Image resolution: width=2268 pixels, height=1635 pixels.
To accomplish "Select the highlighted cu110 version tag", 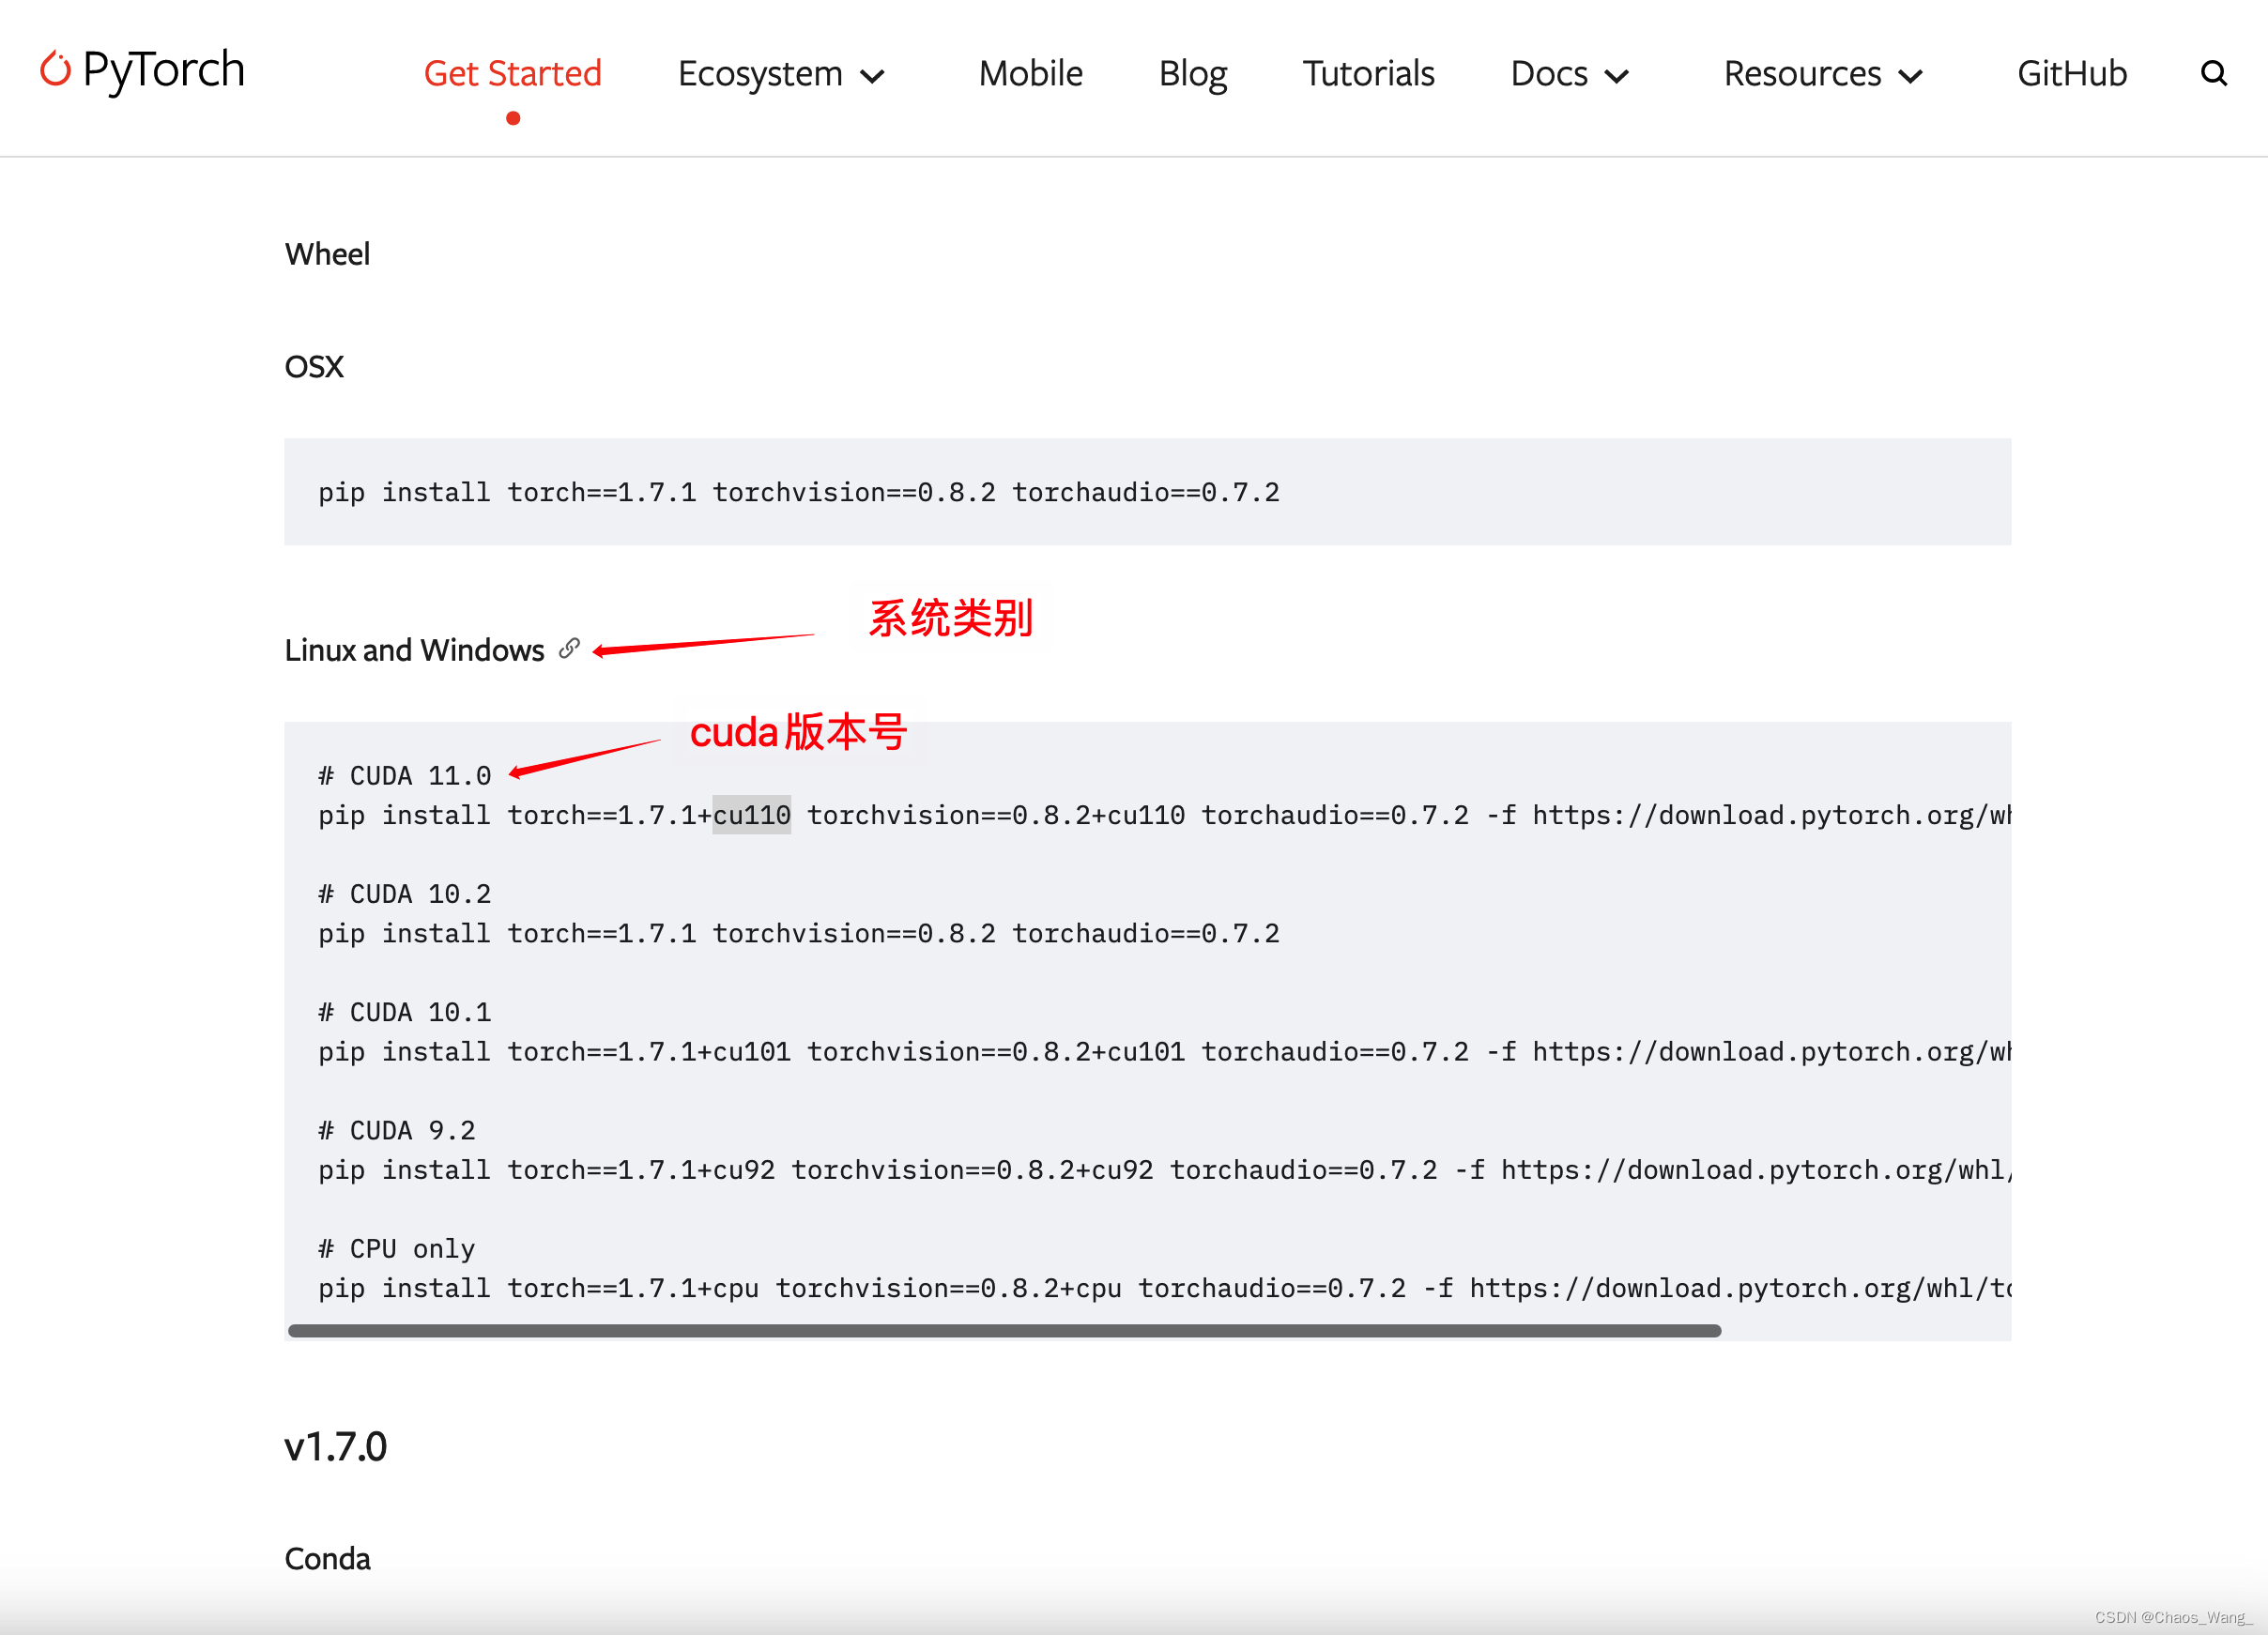I will [x=750, y=815].
